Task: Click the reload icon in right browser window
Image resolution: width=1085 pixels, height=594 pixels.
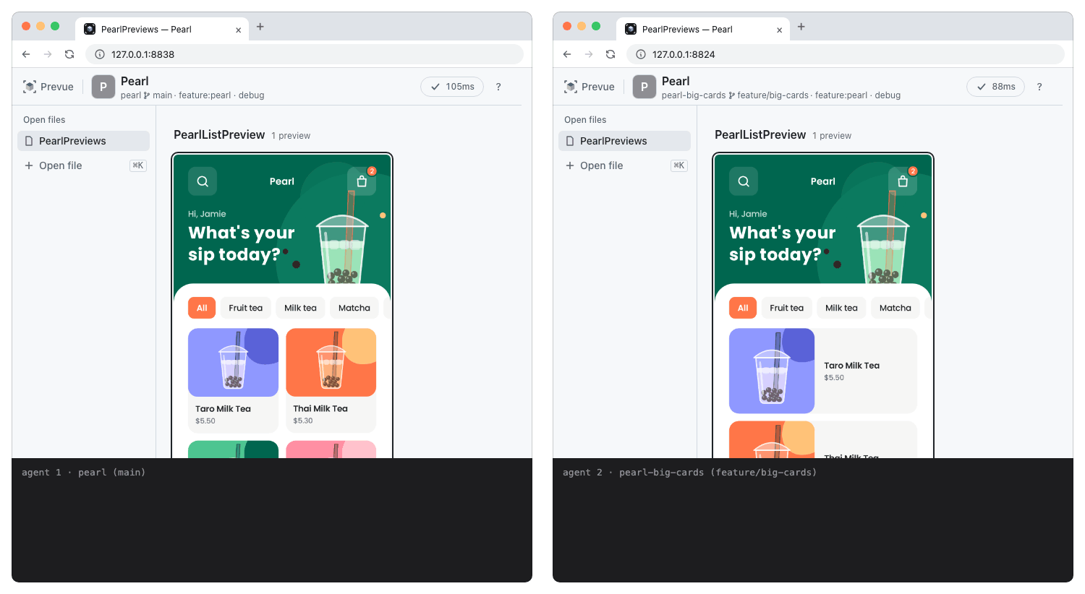Action: (610, 54)
